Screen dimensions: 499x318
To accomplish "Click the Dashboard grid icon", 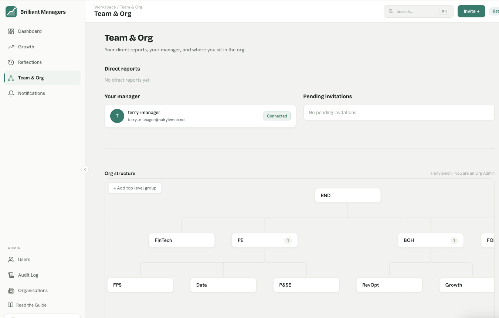I will [11, 31].
